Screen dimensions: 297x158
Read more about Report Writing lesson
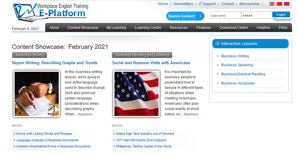coord(86,115)
